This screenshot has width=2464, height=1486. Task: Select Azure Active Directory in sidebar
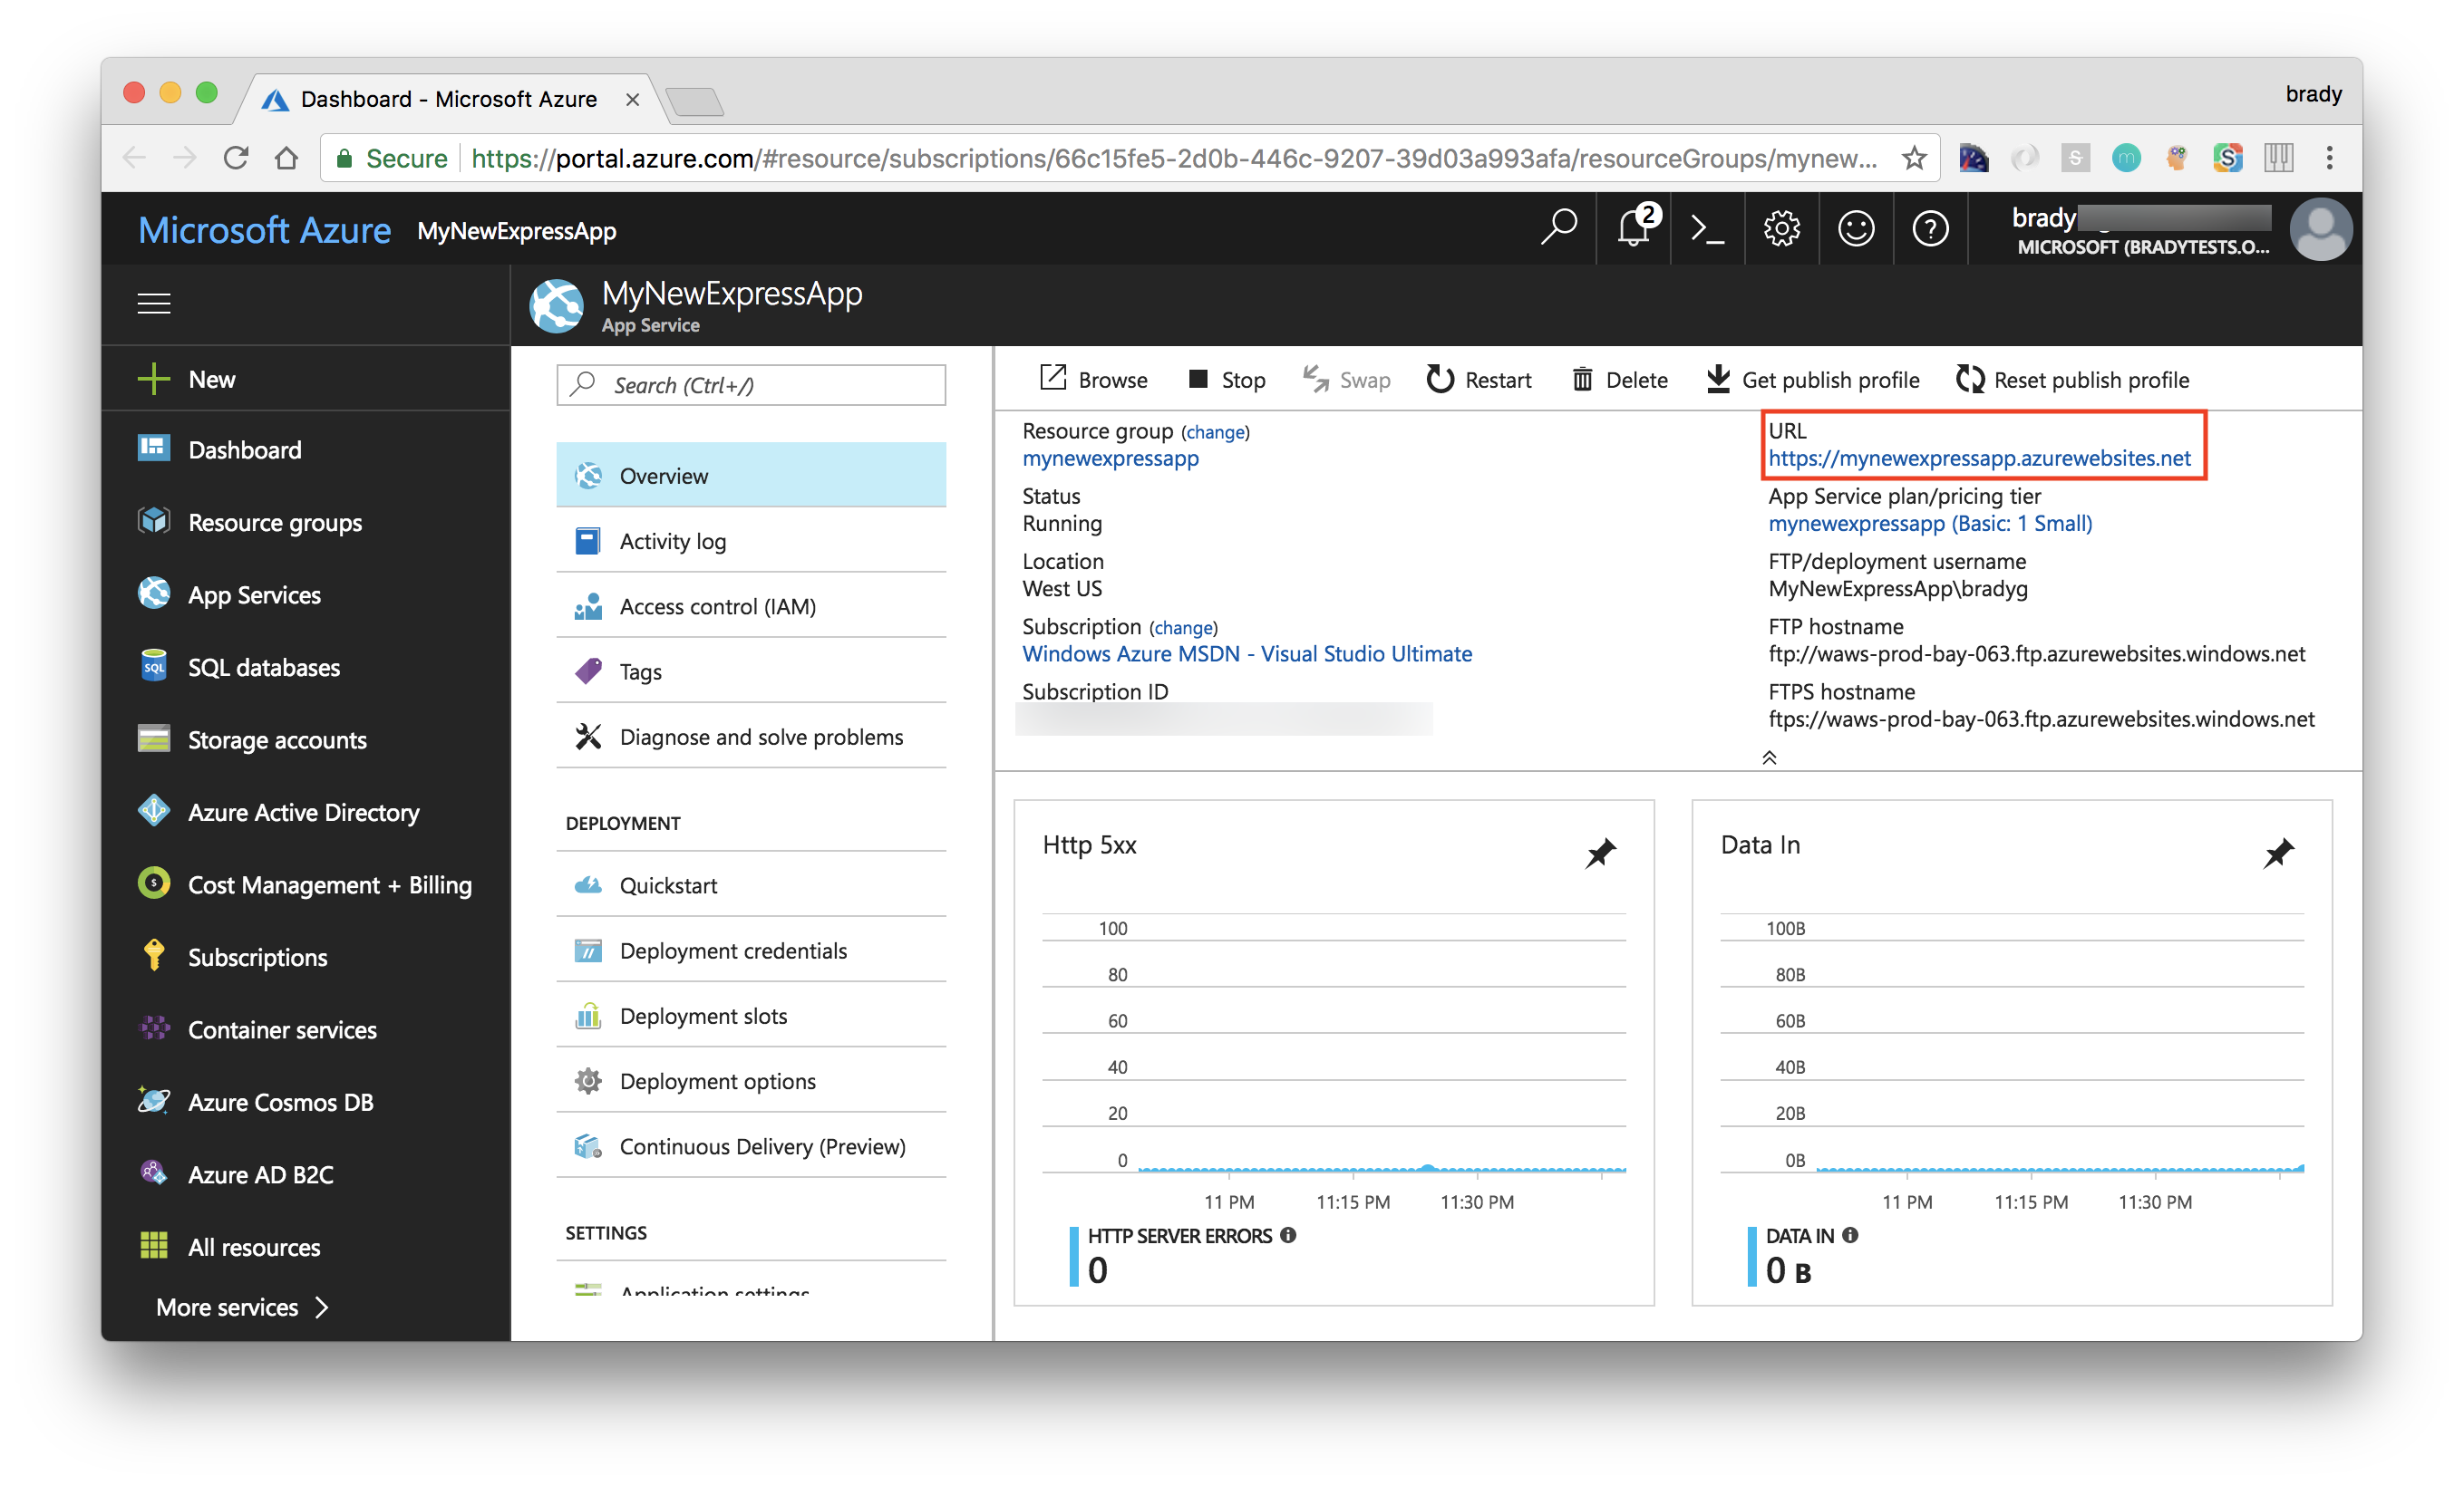(306, 813)
